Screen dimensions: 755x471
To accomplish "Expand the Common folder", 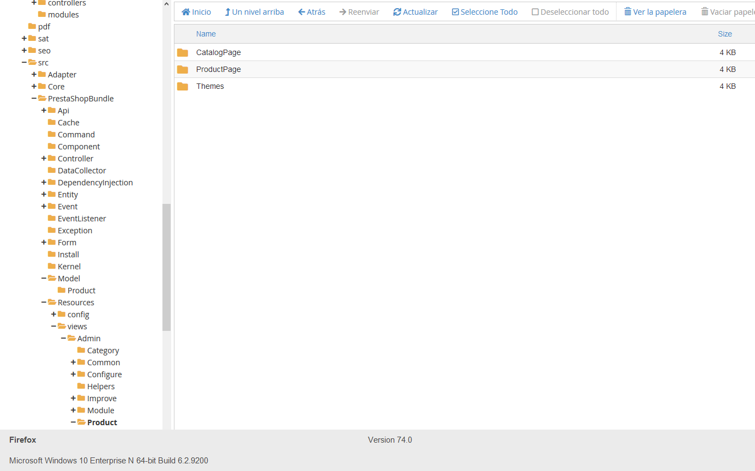I will tap(73, 362).
